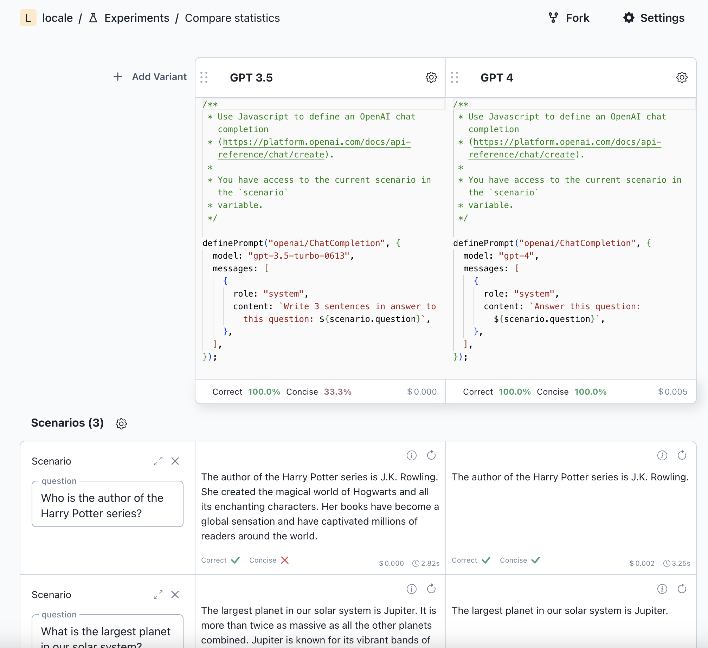Click Add Variant button
This screenshot has height=648, width=708.
150,77
